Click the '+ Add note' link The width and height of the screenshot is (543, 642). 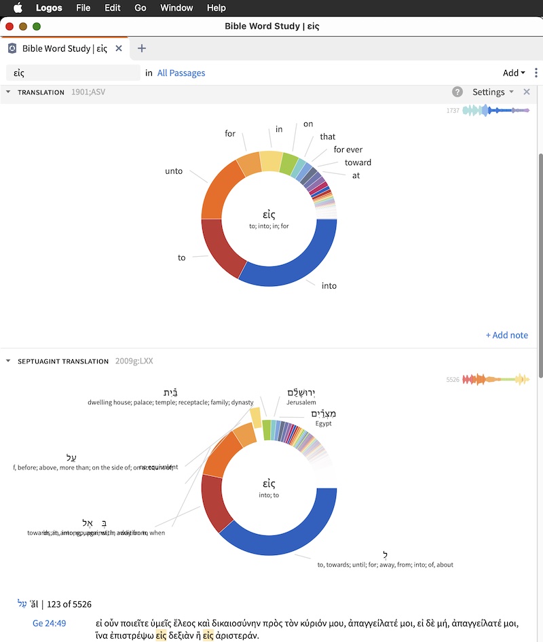[506, 335]
